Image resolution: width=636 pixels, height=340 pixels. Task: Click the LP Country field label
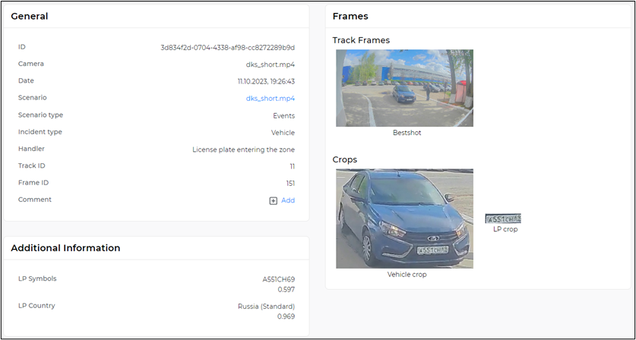(36, 306)
